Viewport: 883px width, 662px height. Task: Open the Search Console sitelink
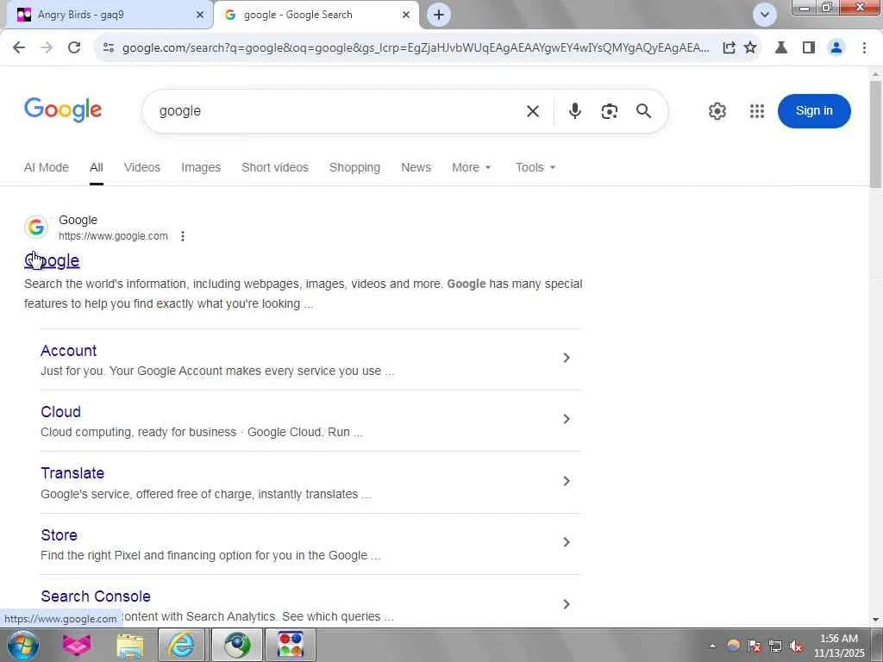pos(96,596)
